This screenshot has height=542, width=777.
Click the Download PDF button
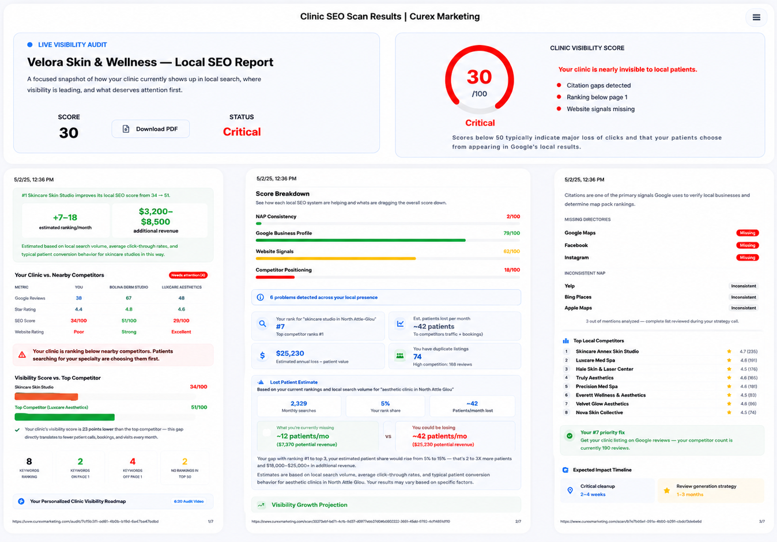coord(150,129)
